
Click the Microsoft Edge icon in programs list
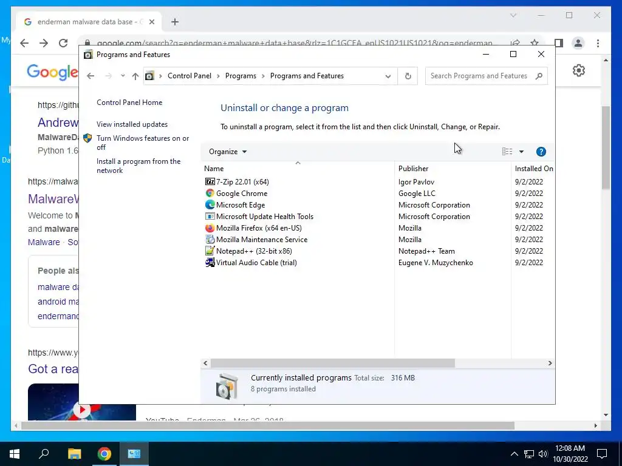pyautogui.click(x=210, y=204)
